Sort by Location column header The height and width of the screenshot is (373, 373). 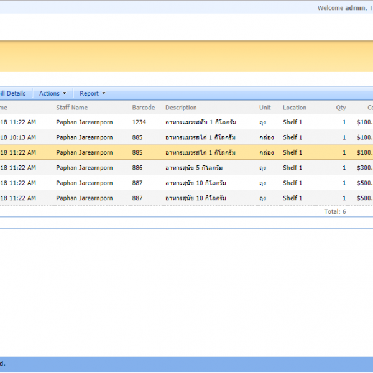(x=295, y=108)
